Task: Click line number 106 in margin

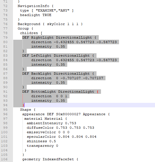Action: (x=4, y=159)
